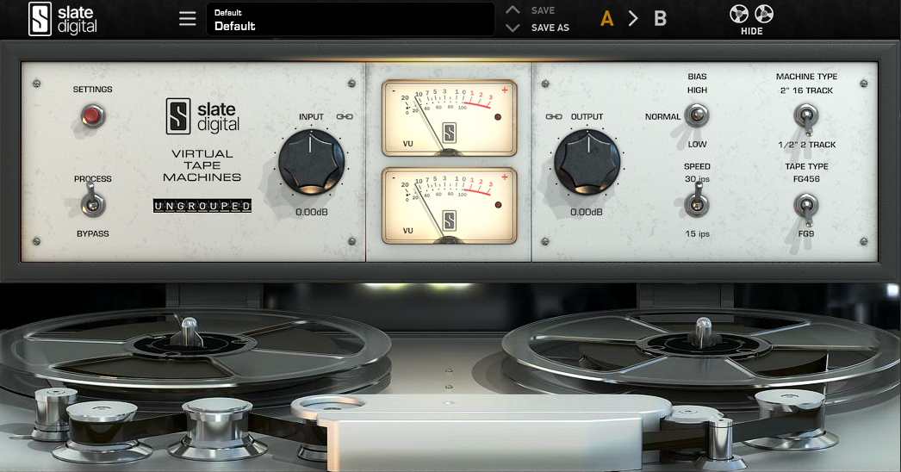901x472 pixels.
Task: Hide the tape reels with HIDE icon
Action: point(752,20)
